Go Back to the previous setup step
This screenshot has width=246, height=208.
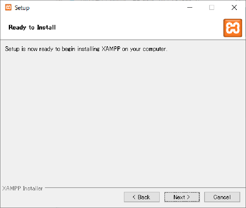tap(142, 197)
